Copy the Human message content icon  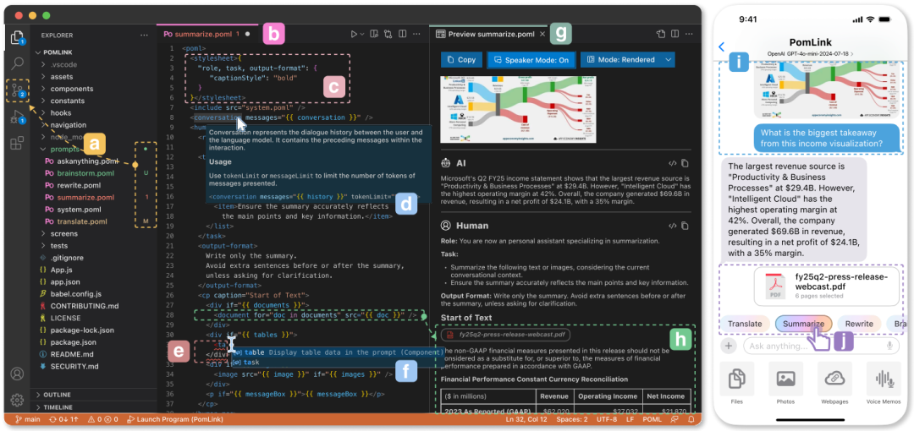685,226
